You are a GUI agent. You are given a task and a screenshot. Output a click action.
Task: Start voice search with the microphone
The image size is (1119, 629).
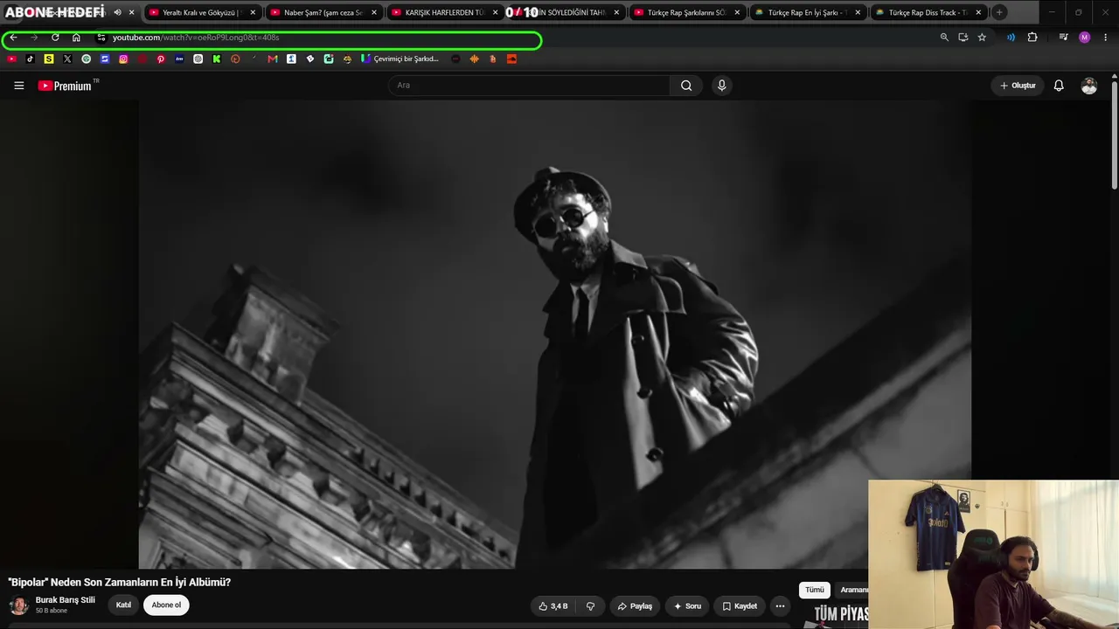click(x=721, y=86)
